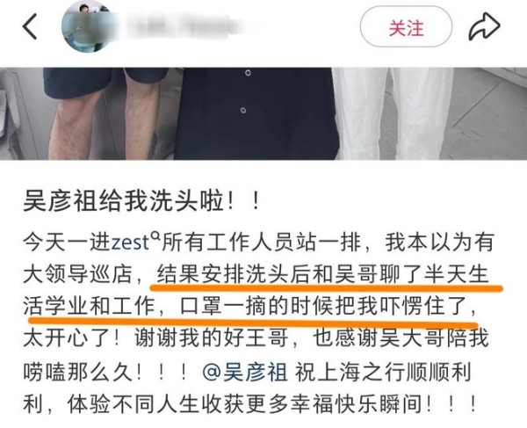527x428 pixels.
Task: Tap the white trousers in the photo
Action: point(393,113)
